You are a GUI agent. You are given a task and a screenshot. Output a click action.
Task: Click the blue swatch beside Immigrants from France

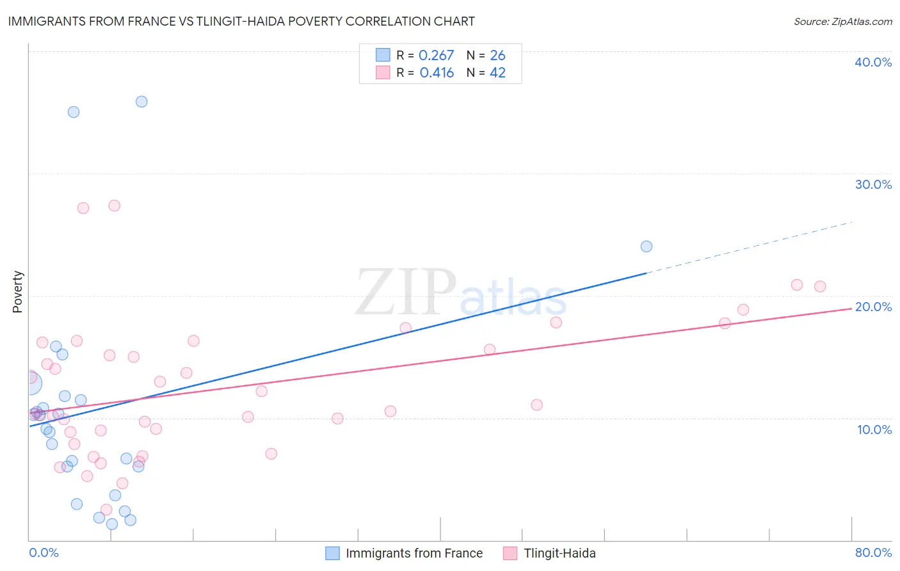(x=332, y=553)
